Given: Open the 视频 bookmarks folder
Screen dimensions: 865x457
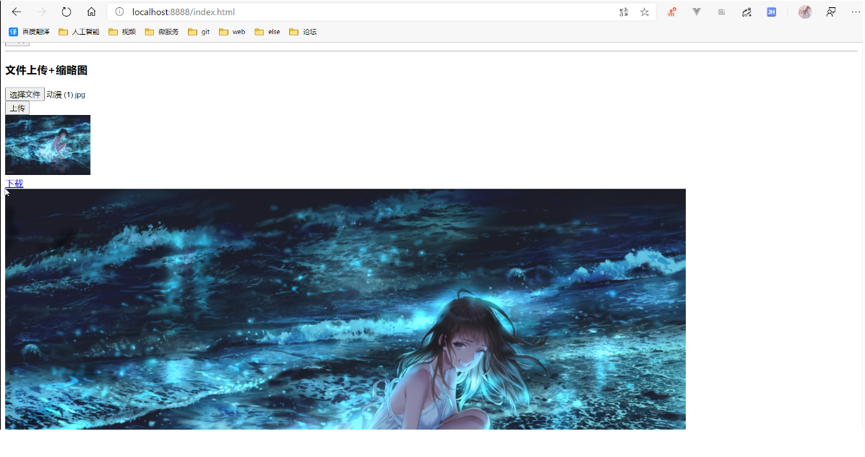Looking at the screenshot, I should (x=122, y=32).
